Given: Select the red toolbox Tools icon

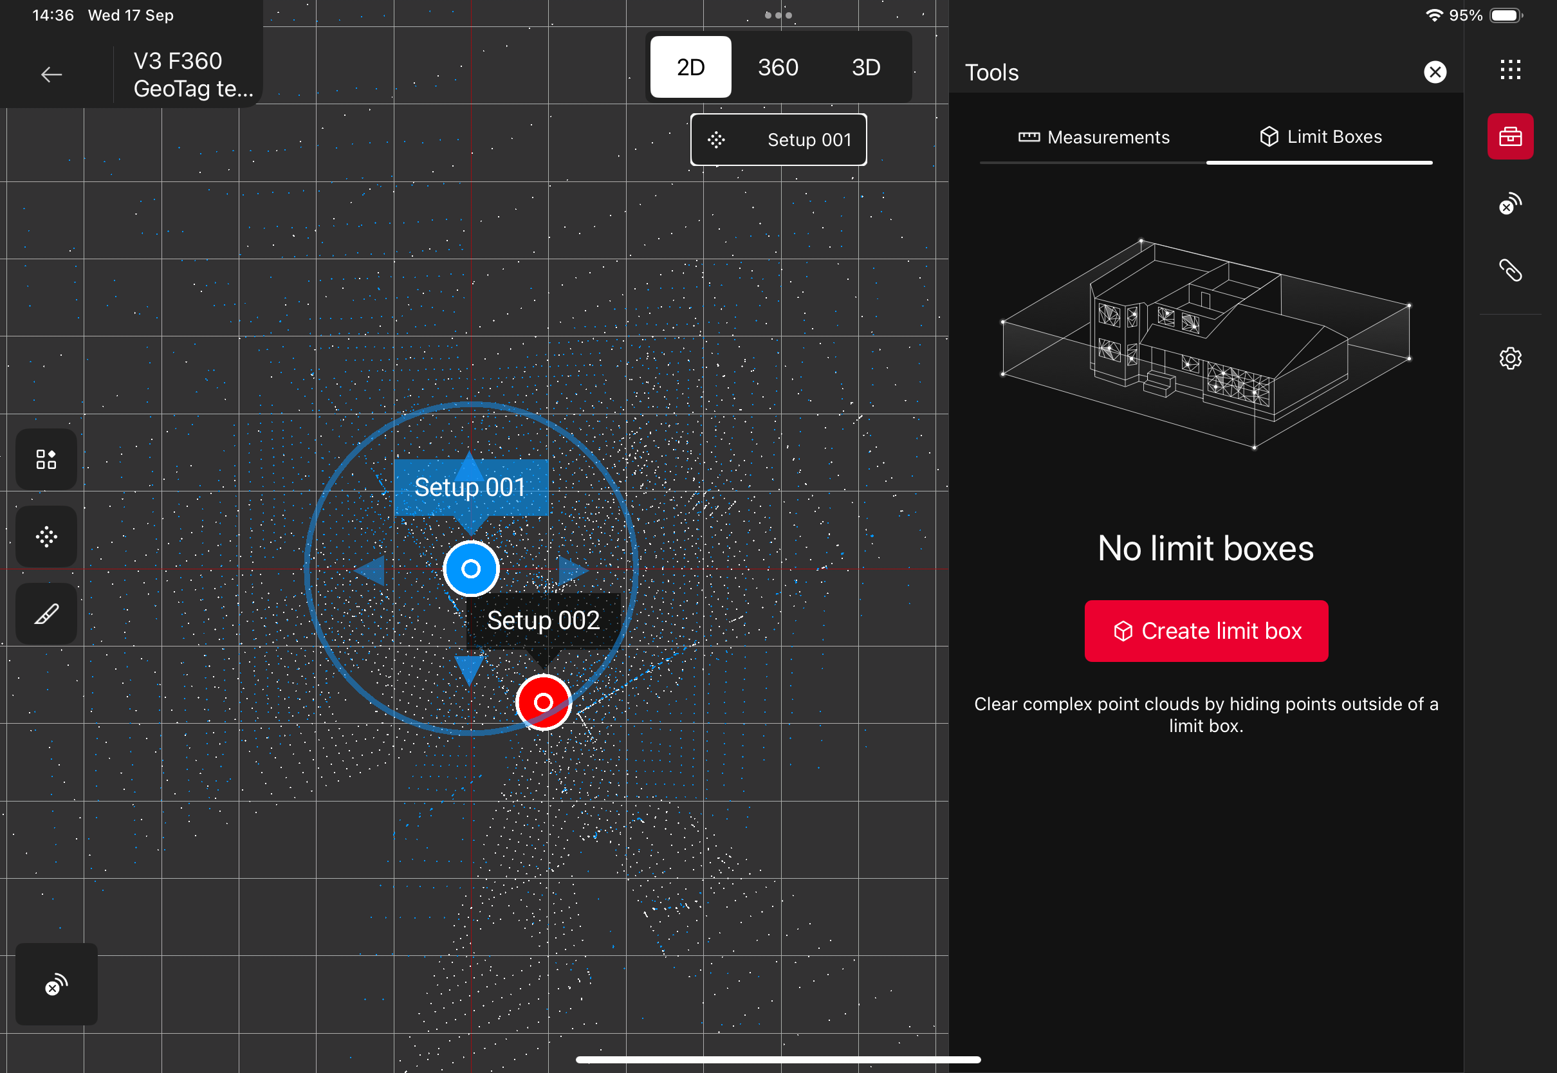Looking at the screenshot, I should tap(1510, 136).
